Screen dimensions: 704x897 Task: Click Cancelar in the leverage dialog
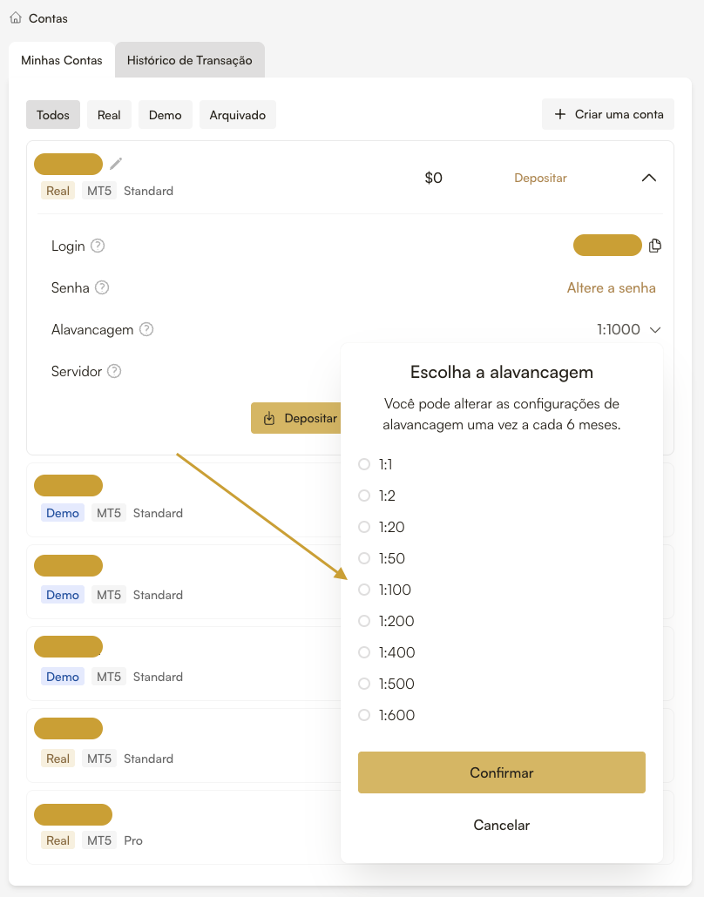(x=501, y=825)
